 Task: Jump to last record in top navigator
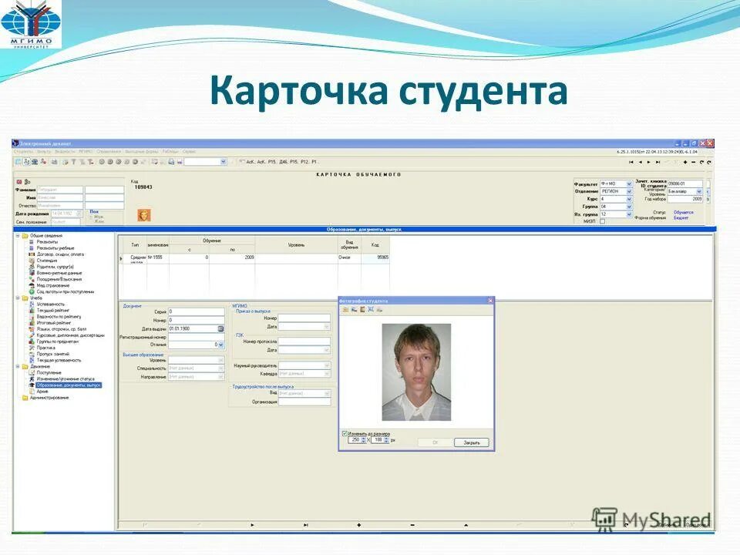[x=658, y=163]
